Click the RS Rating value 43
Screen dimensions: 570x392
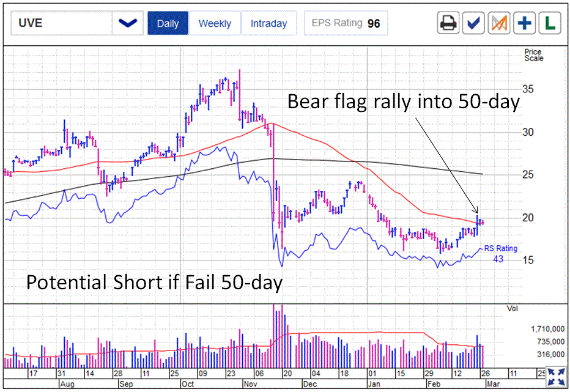tap(498, 259)
